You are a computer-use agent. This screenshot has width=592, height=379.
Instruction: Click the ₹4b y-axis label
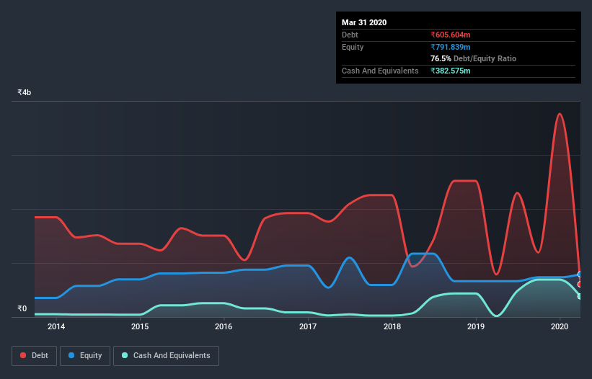point(25,92)
